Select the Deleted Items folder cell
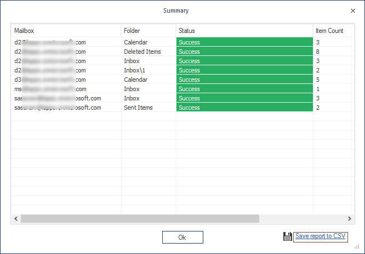This screenshot has height=254, width=365. (149, 52)
